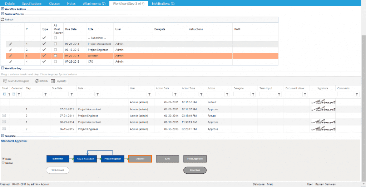Open the Action column filter icon
Image resolution: width=366 pixels, height=187 pixels.
click(x=227, y=94)
